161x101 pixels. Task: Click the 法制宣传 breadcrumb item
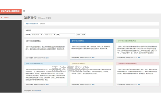pyautogui.click(x=42, y=24)
